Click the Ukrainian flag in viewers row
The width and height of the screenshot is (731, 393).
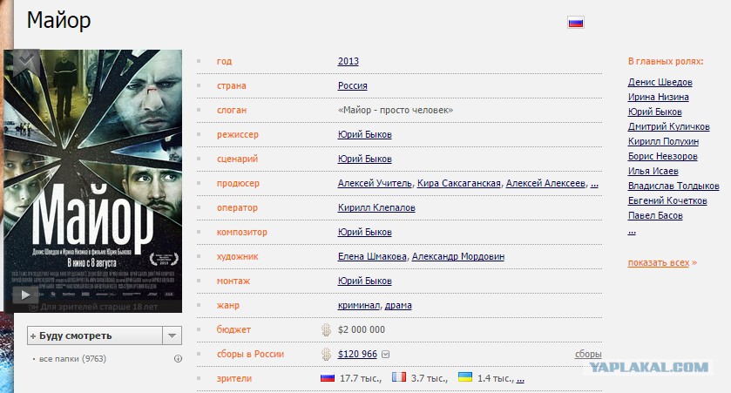pos(464,377)
